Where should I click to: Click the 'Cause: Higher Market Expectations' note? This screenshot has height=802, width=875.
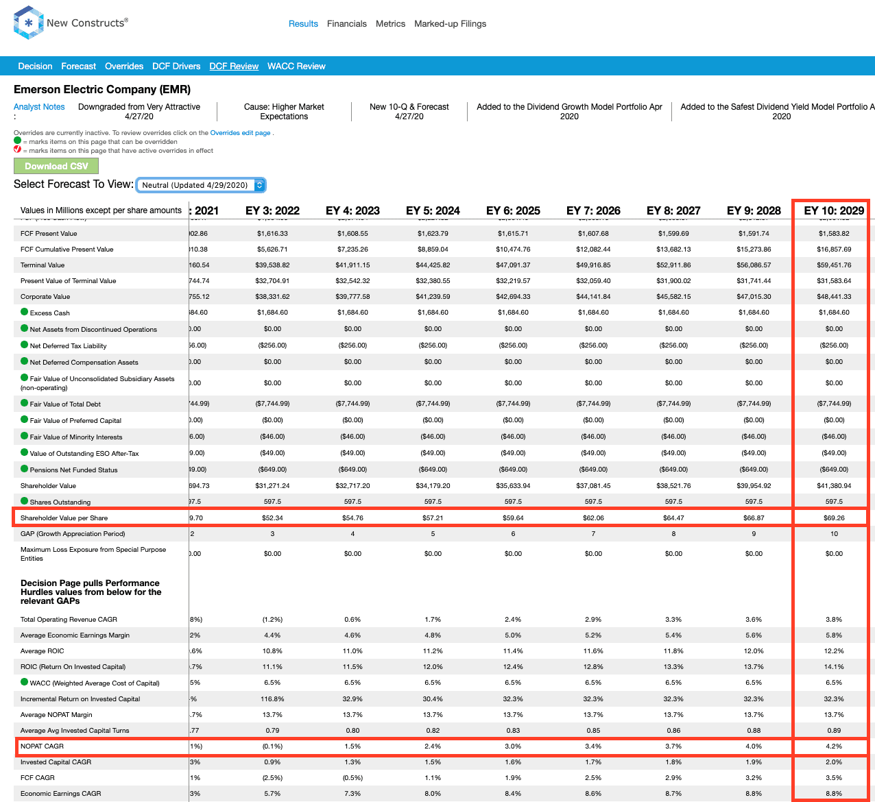pyautogui.click(x=284, y=112)
